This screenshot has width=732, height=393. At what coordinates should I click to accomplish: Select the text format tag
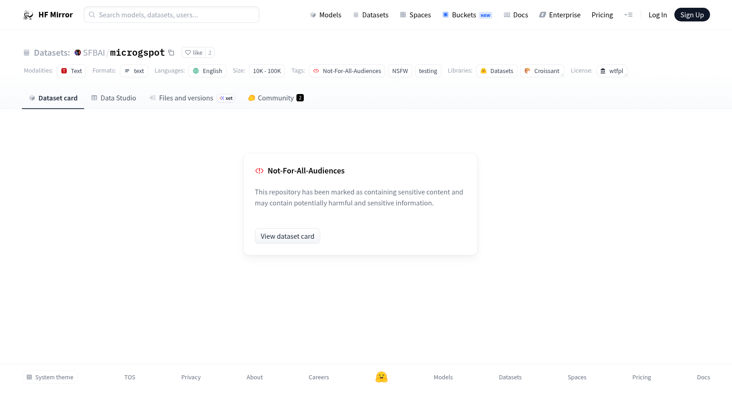(134, 71)
